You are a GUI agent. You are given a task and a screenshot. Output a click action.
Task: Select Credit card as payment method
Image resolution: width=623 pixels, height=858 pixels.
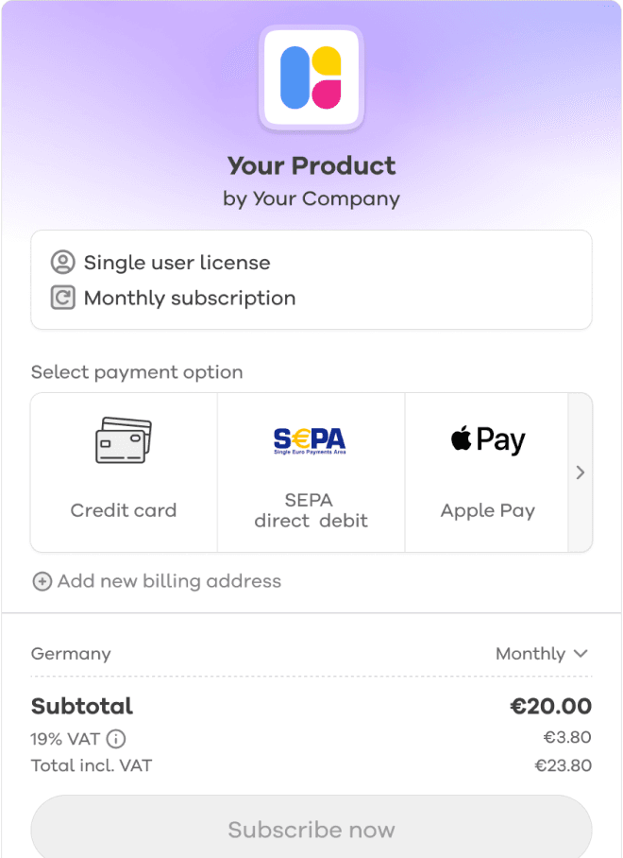point(123,472)
